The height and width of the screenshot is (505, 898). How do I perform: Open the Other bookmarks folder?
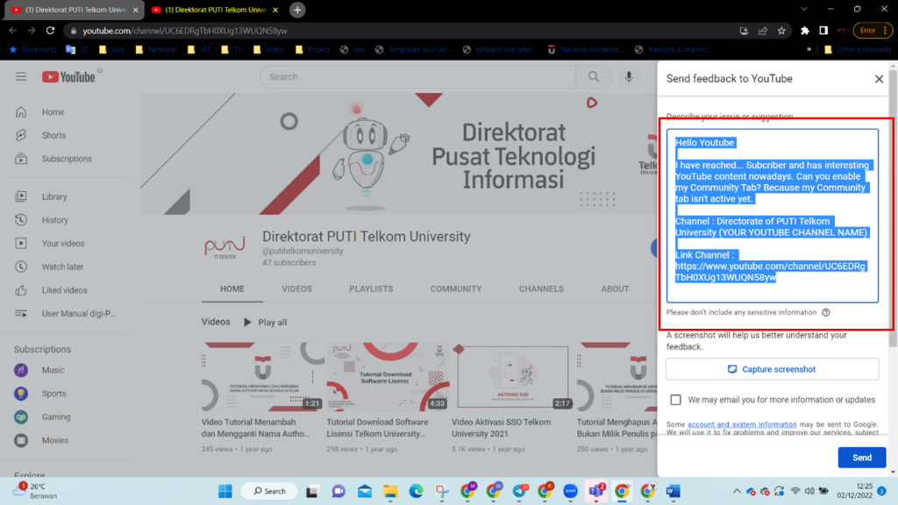858,50
